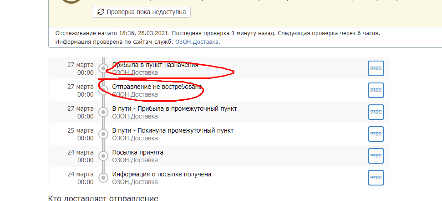Screen dimensions: 442x201
Task: Click the refresh arrows icon in check button
Action: pos(101,12)
